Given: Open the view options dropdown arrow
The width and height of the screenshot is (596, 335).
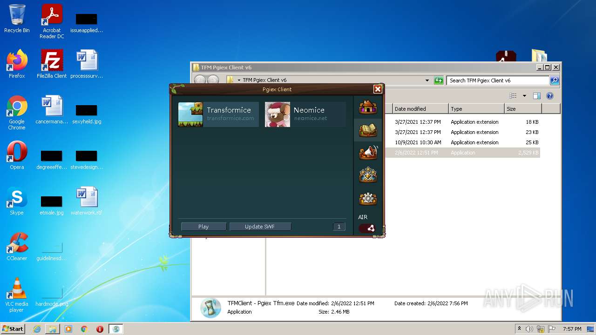Looking at the screenshot, I should tap(524, 96).
